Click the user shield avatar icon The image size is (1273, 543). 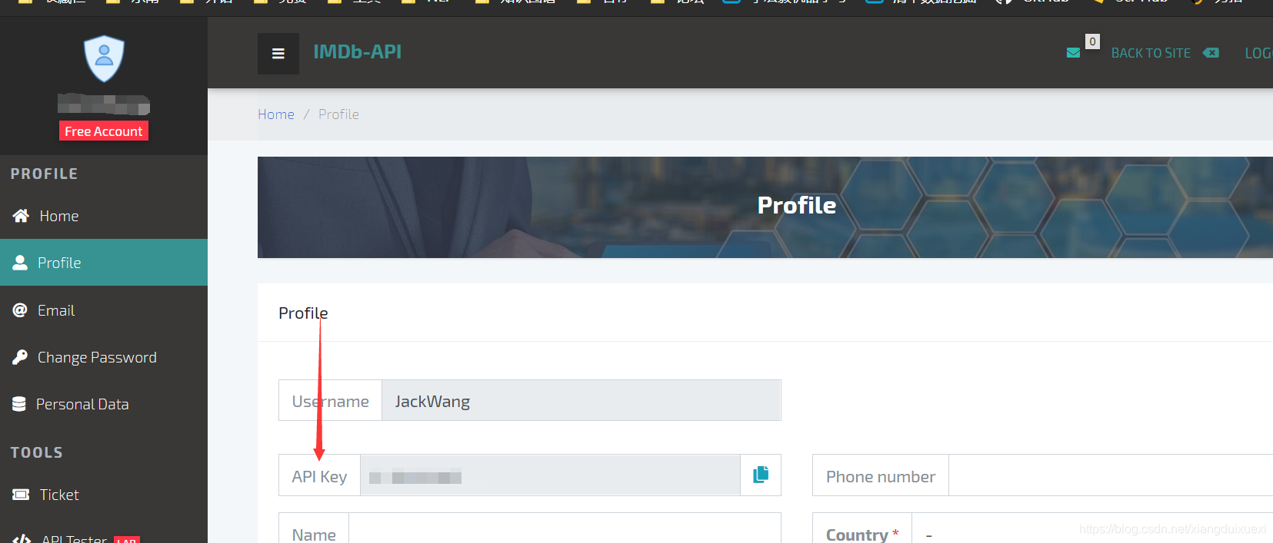click(104, 58)
